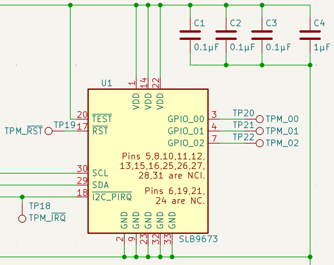Click the C1 reference designator
The width and height of the screenshot is (334, 265).
[199, 23]
